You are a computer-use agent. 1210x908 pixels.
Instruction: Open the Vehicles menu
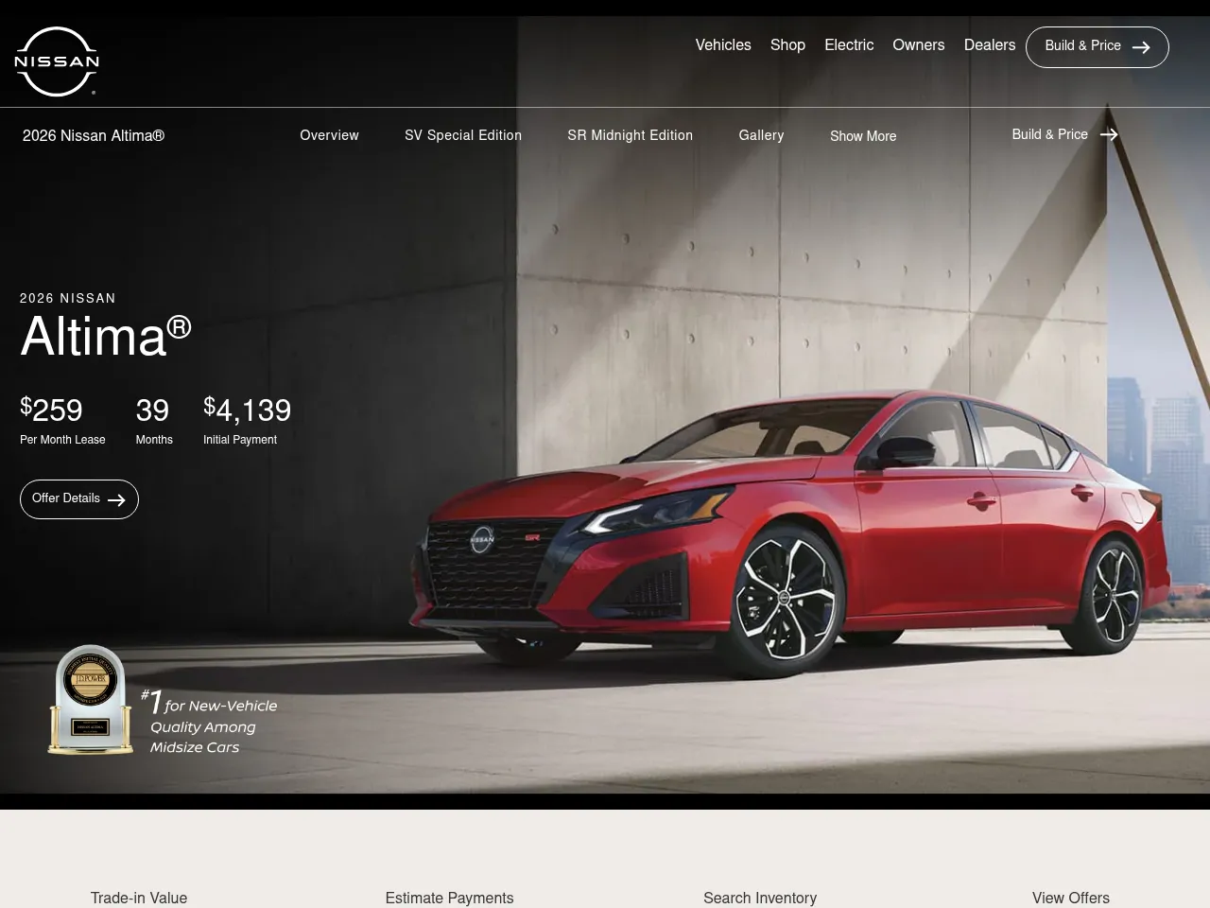723,45
